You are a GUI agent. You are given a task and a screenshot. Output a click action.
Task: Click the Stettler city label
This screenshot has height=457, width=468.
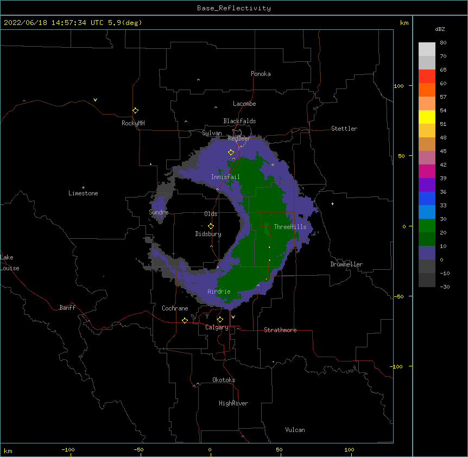[344, 129]
